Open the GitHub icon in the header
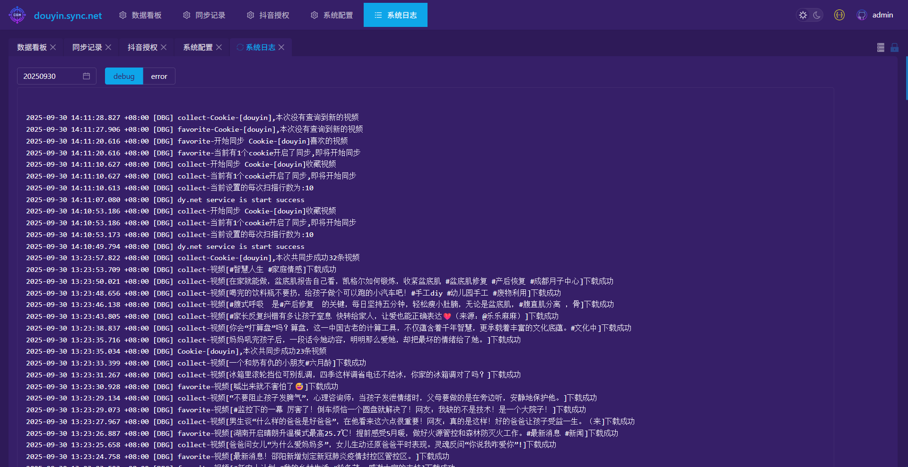 point(862,15)
